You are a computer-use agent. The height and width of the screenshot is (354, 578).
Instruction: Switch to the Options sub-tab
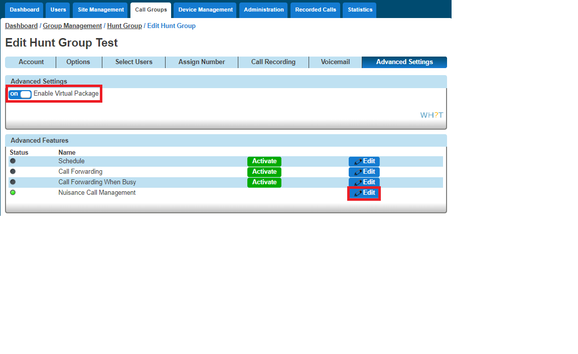point(78,62)
